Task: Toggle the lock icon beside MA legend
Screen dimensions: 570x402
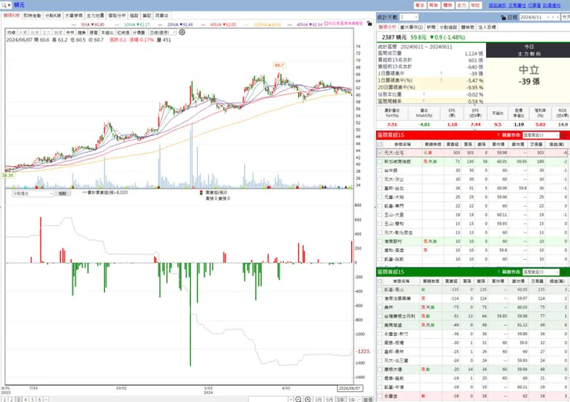Action: pyautogui.click(x=369, y=24)
